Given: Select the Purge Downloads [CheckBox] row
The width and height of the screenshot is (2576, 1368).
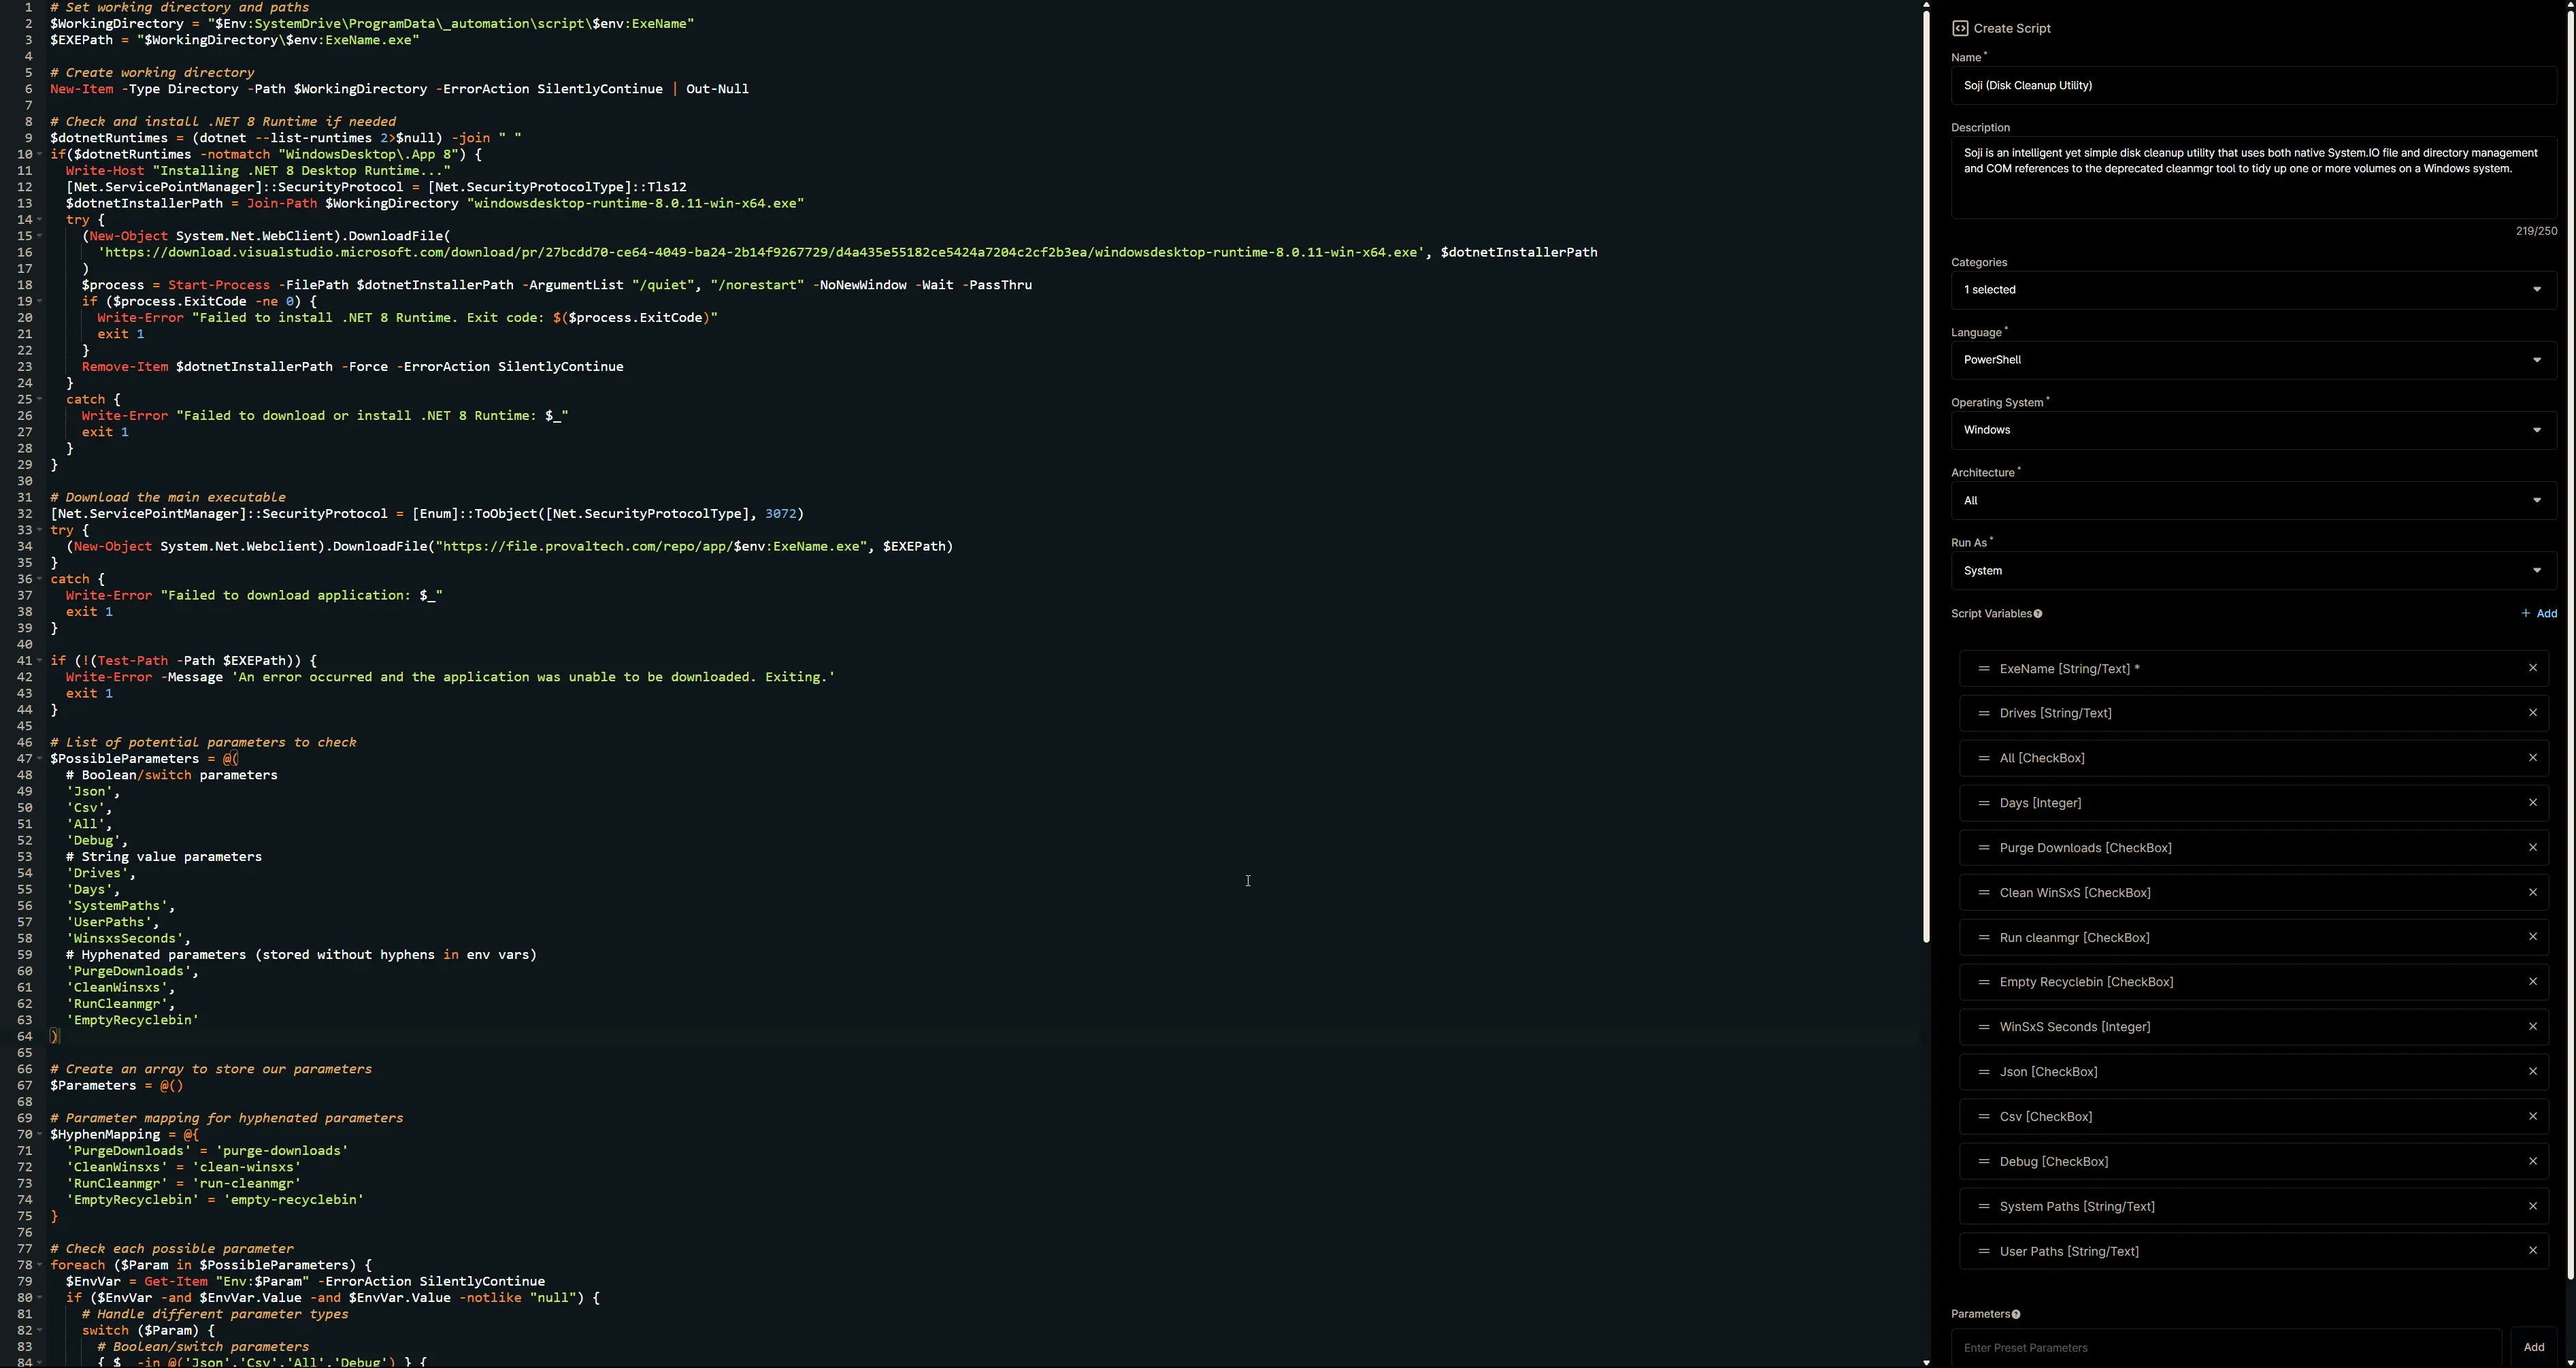Looking at the screenshot, I should 2253,848.
